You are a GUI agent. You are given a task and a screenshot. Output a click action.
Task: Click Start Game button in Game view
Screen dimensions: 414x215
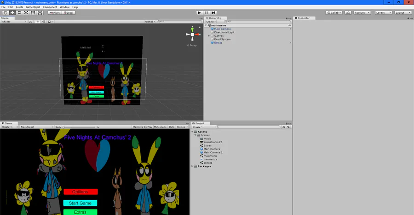click(80, 203)
